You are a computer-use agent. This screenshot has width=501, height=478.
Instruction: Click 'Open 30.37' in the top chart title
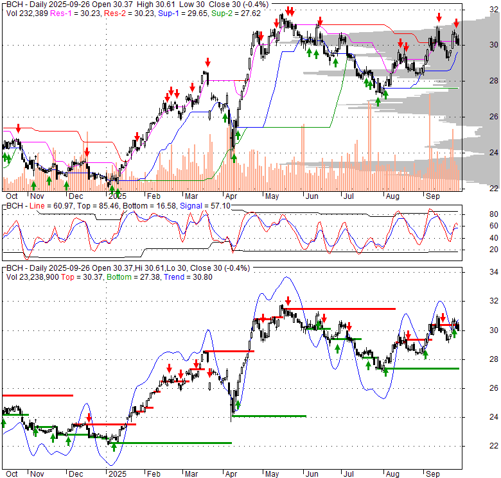coord(113,4)
